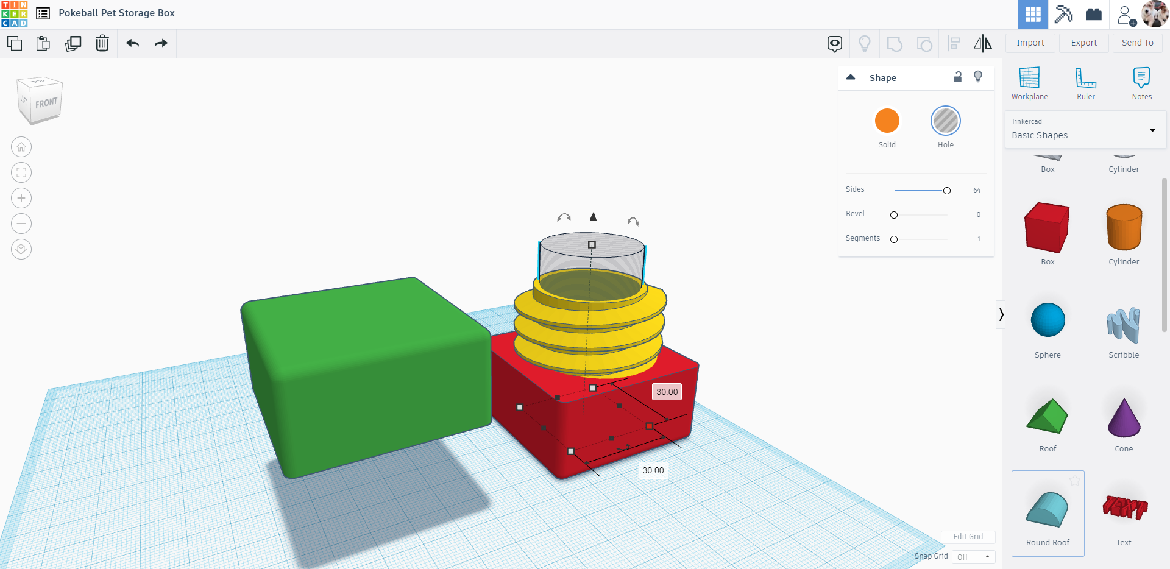Switch to 3D design grid view
Screen dimensions: 1170x569
(x=1033, y=14)
